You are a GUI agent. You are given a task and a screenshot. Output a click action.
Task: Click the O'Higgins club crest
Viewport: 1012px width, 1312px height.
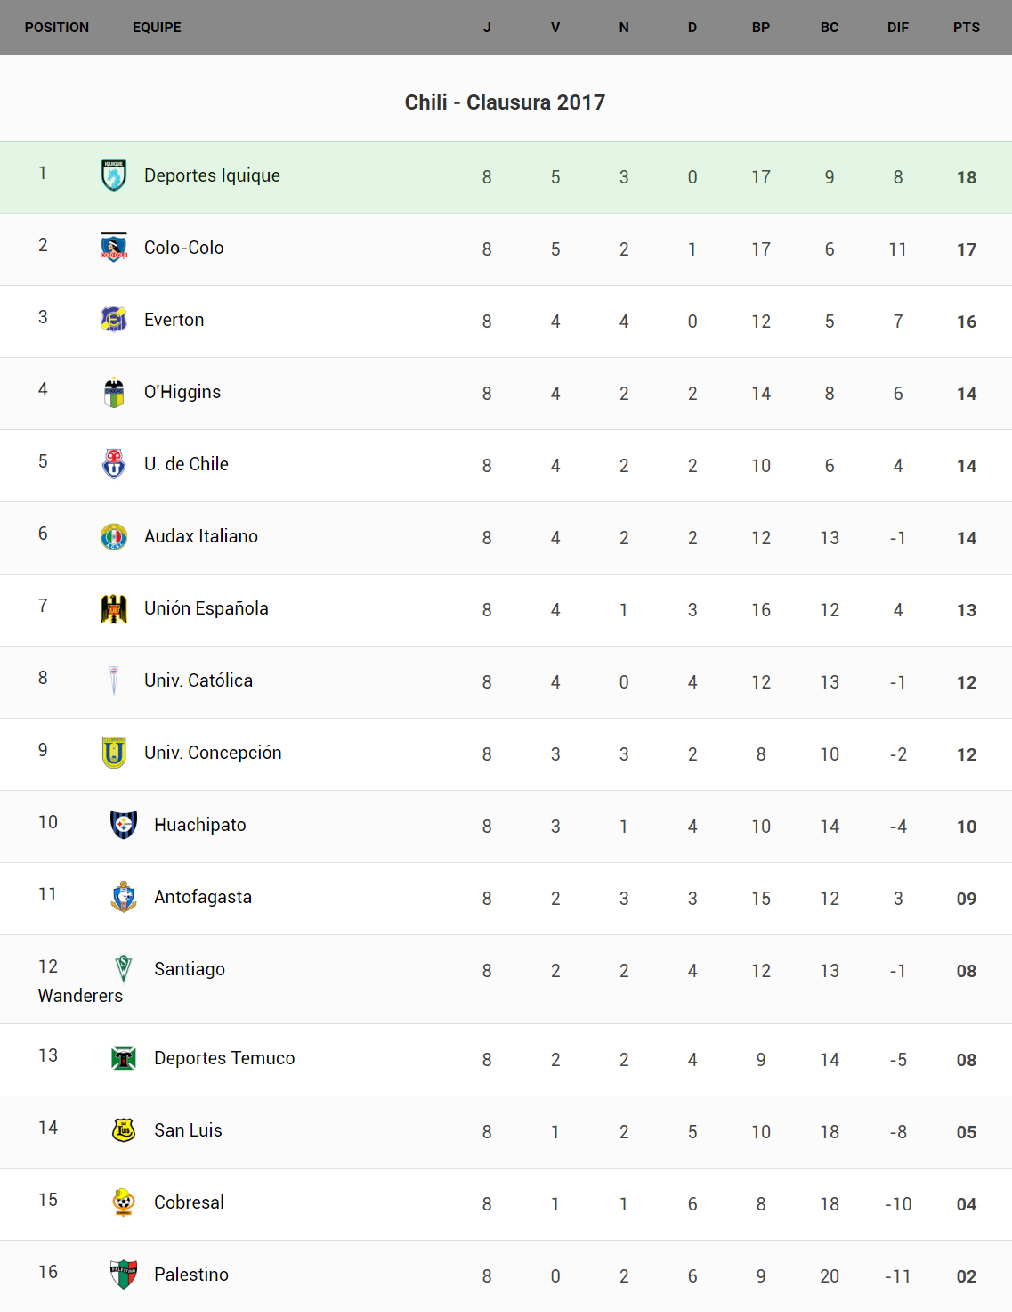click(x=114, y=392)
